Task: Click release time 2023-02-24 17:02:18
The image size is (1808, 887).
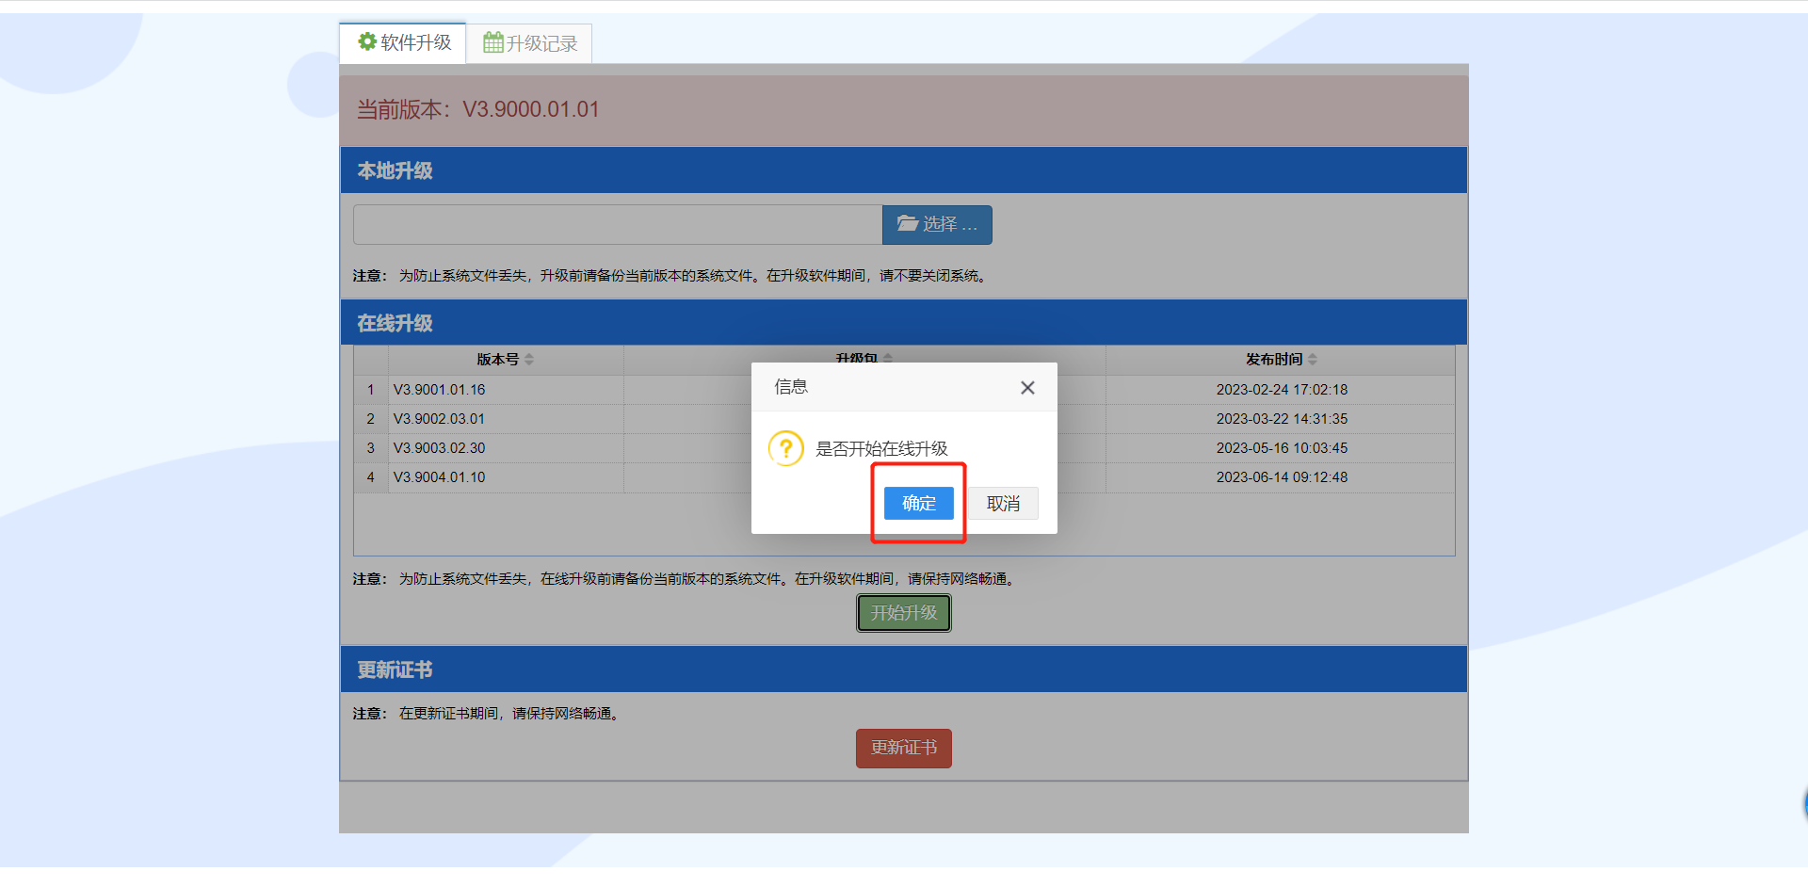Action: 1282,389
